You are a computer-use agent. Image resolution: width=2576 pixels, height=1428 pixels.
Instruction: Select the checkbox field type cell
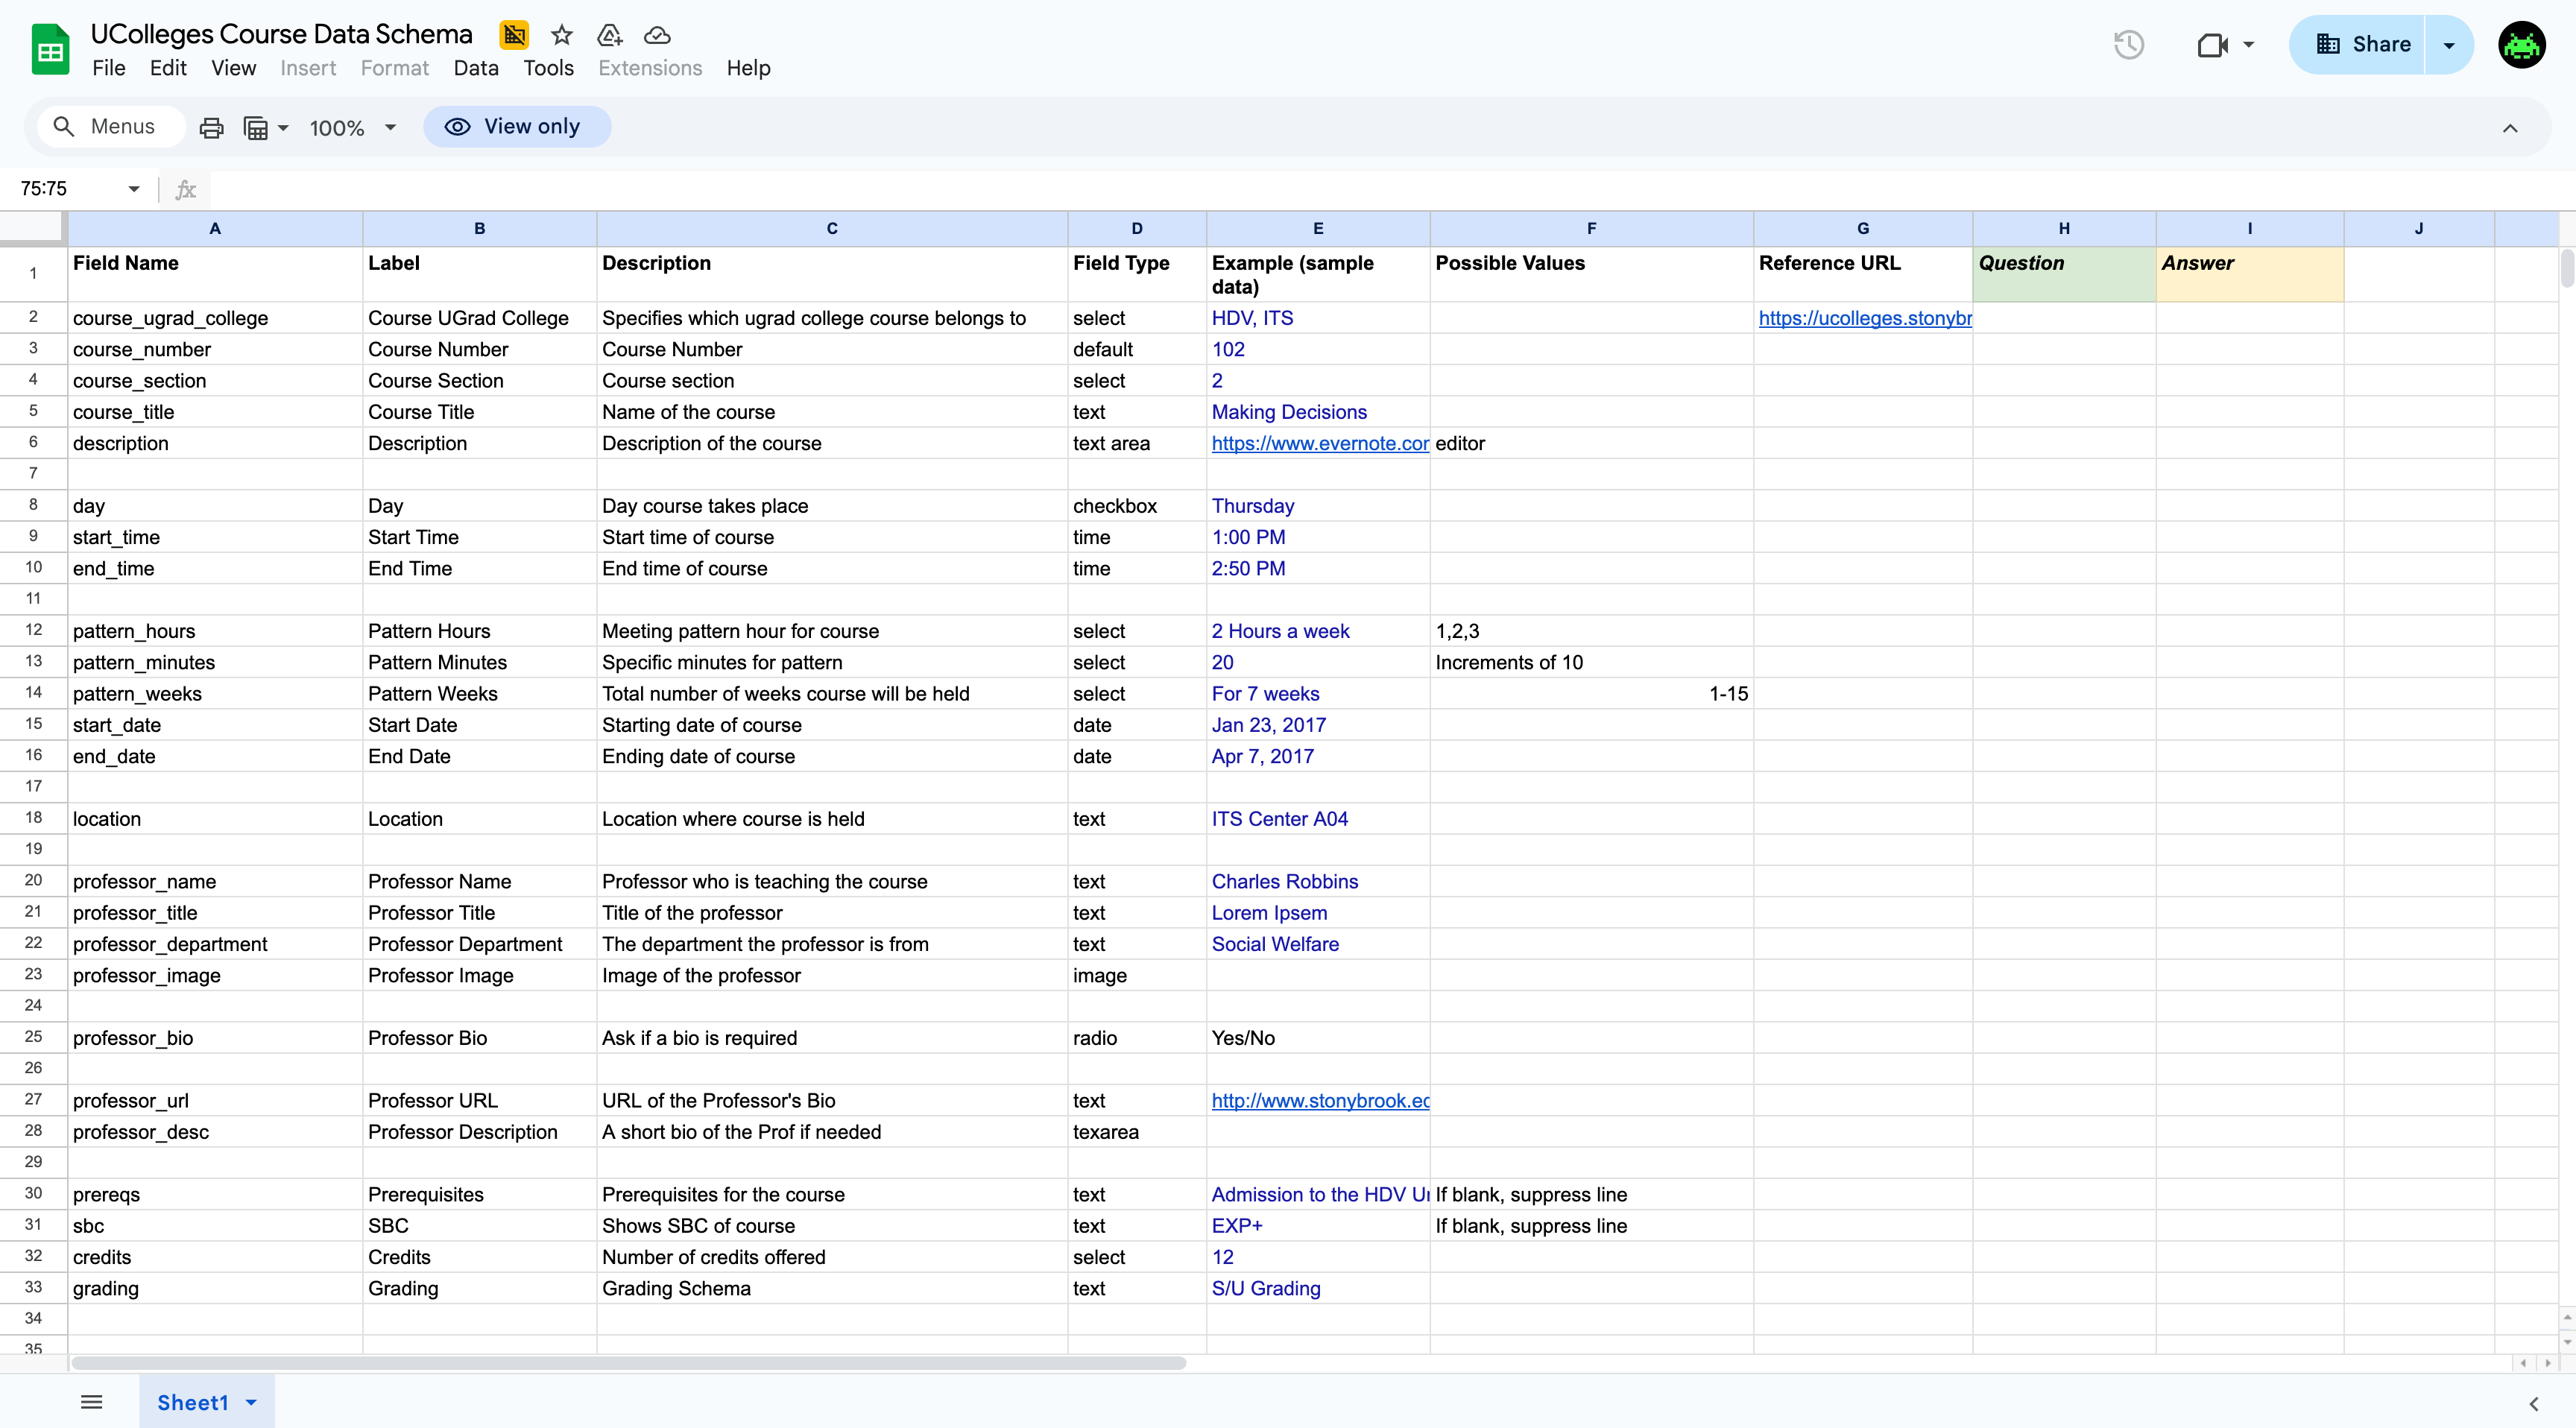click(1137, 506)
